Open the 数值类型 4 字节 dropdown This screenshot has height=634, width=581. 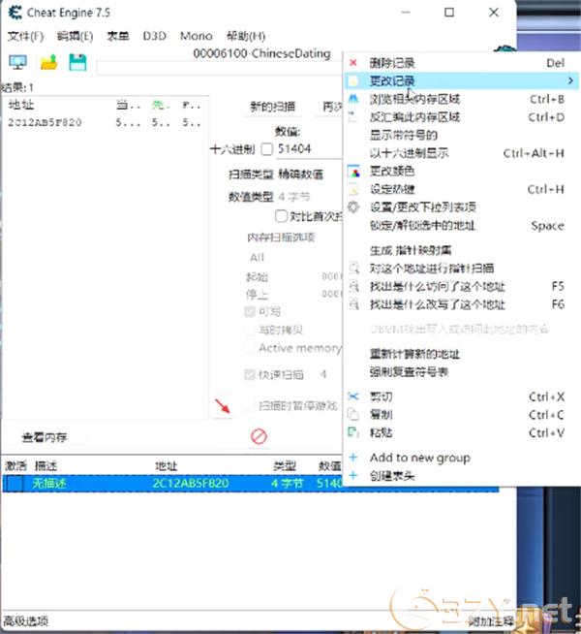310,197
